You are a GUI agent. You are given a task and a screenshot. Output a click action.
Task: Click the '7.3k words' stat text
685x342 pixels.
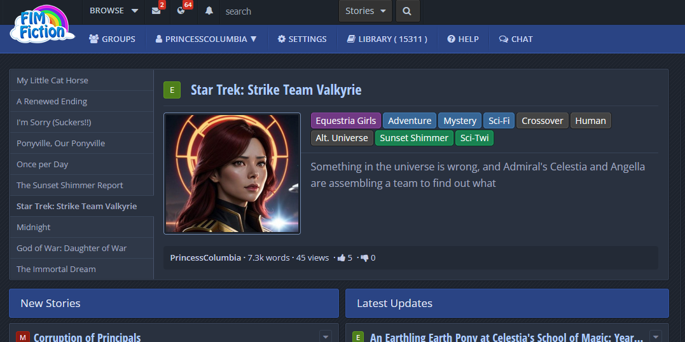[x=268, y=257]
